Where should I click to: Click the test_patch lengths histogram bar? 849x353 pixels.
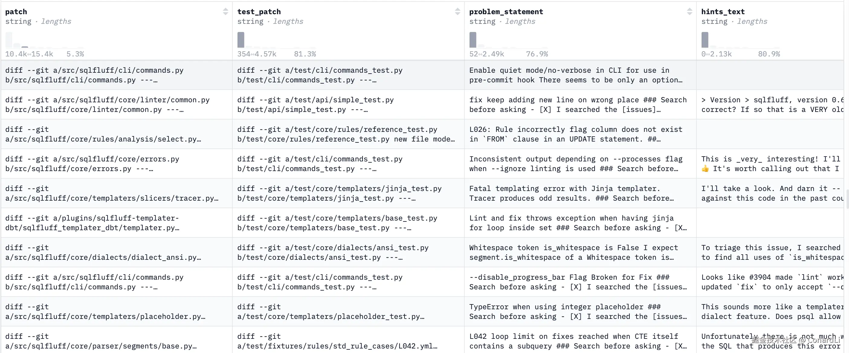tap(240, 40)
